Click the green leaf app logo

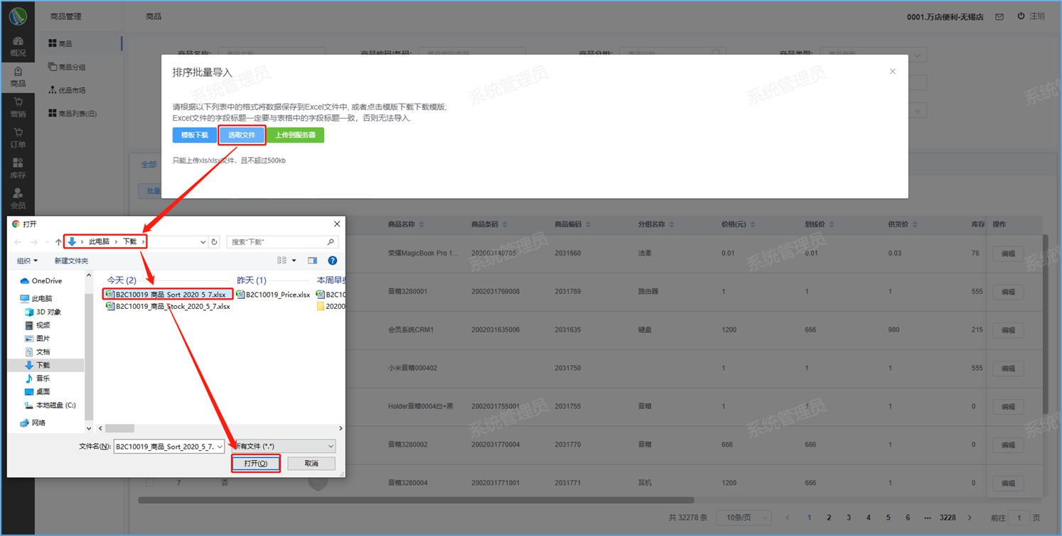[x=18, y=16]
